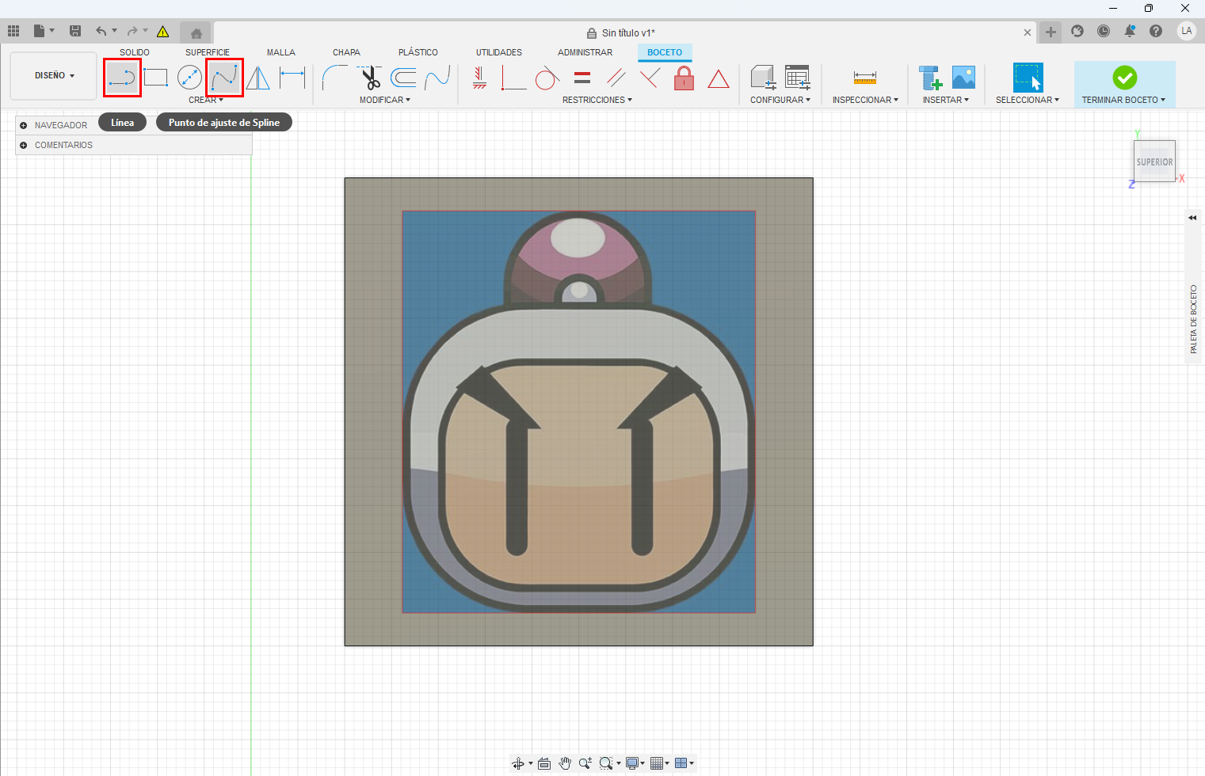The height and width of the screenshot is (776, 1205).
Task: Select the two-point Circle tool
Action: pos(190,78)
